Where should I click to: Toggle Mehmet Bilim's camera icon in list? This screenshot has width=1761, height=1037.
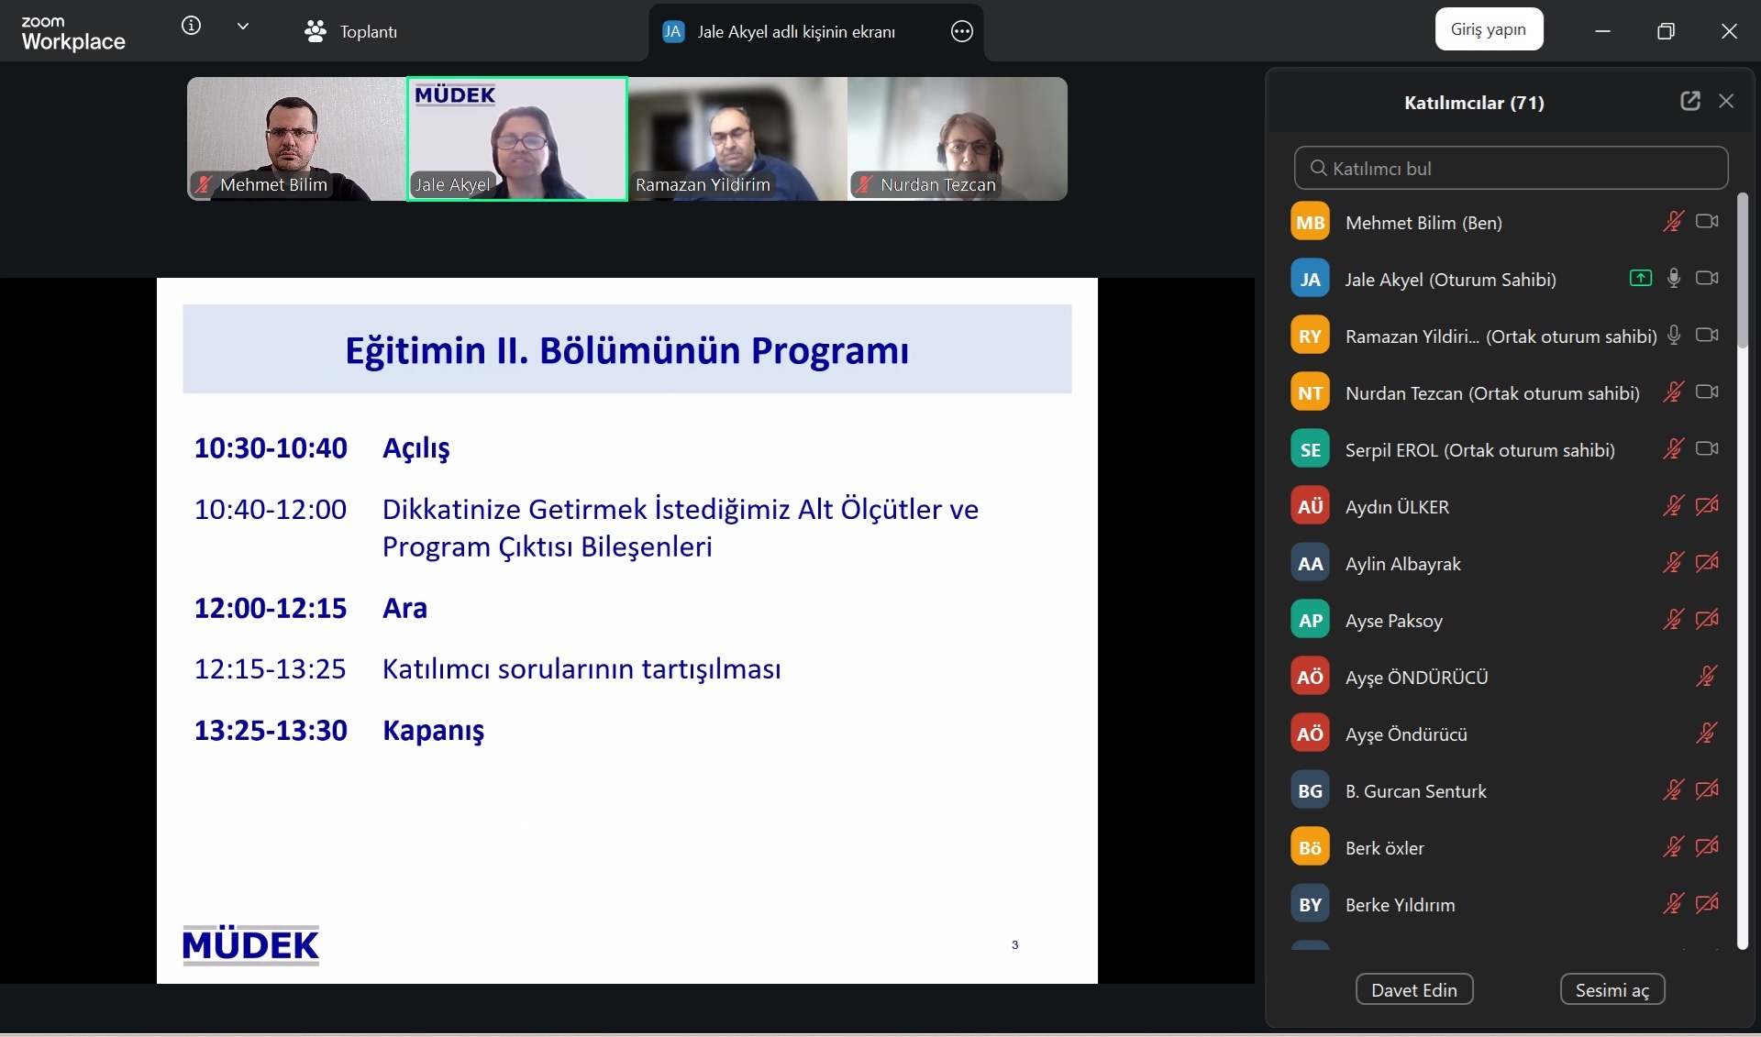coord(1707,222)
